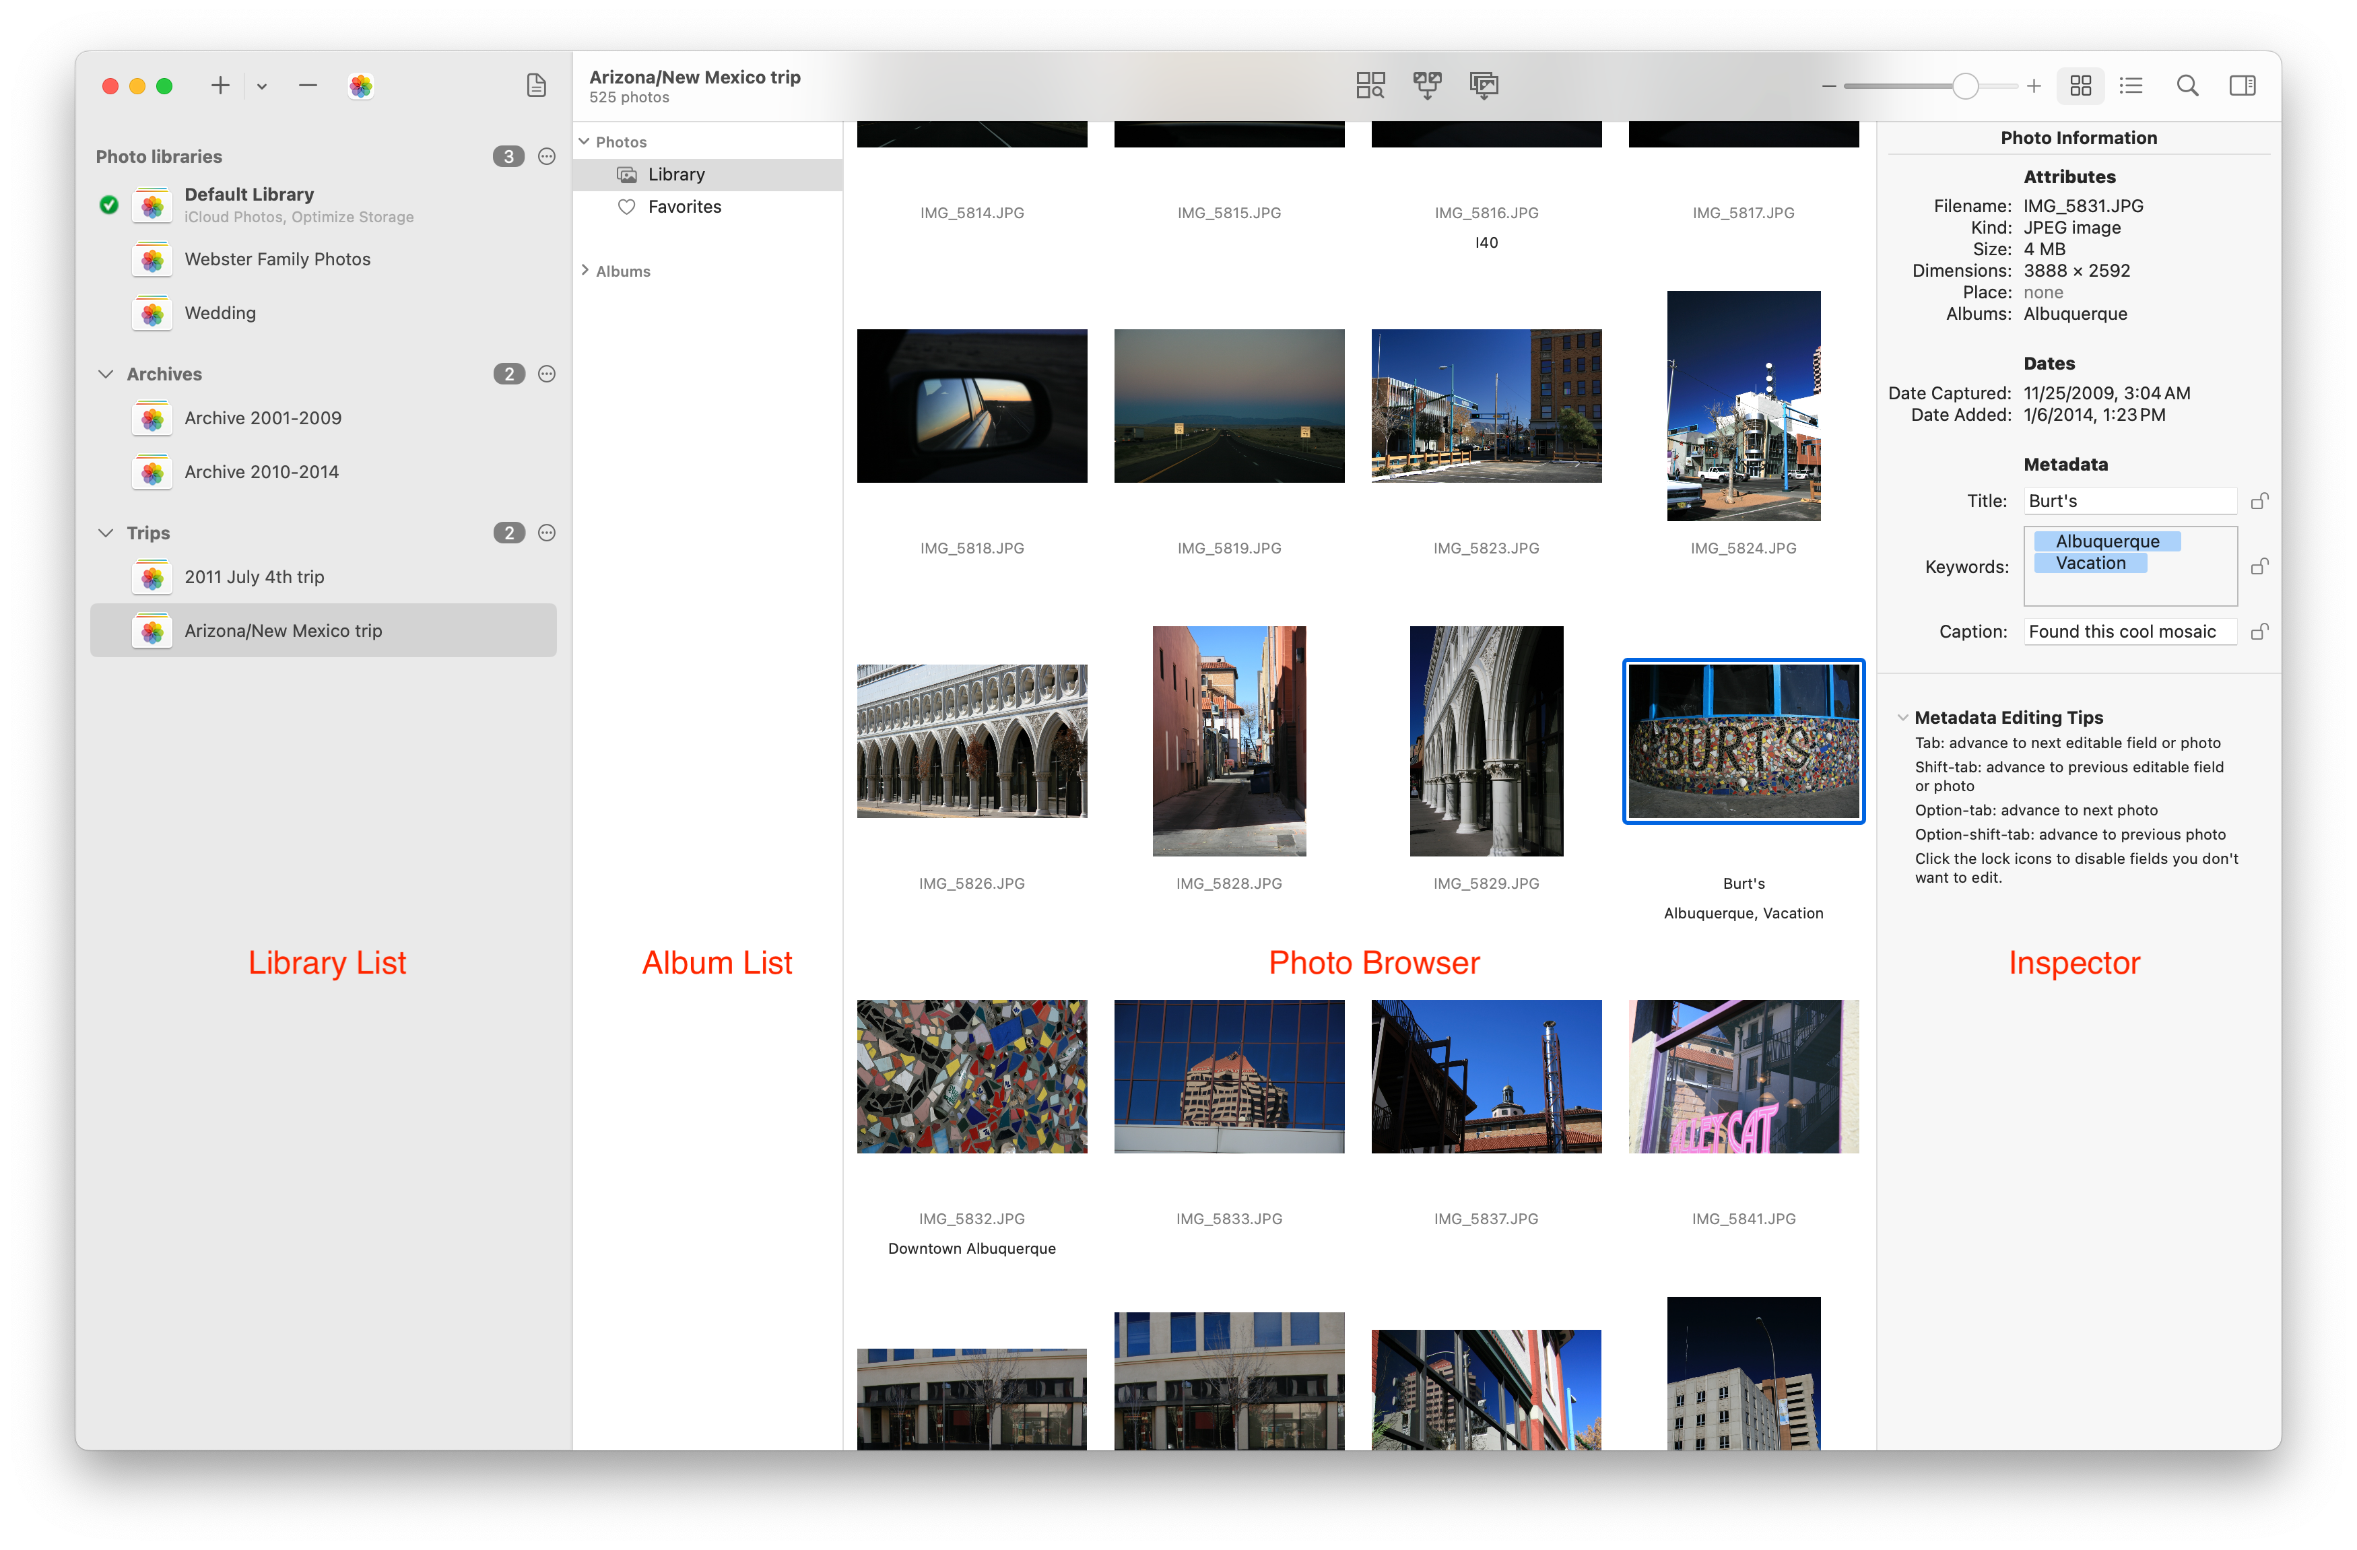Click the Photos app icon in toolbar
Screen dimensions: 2357x1550
point(360,86)
